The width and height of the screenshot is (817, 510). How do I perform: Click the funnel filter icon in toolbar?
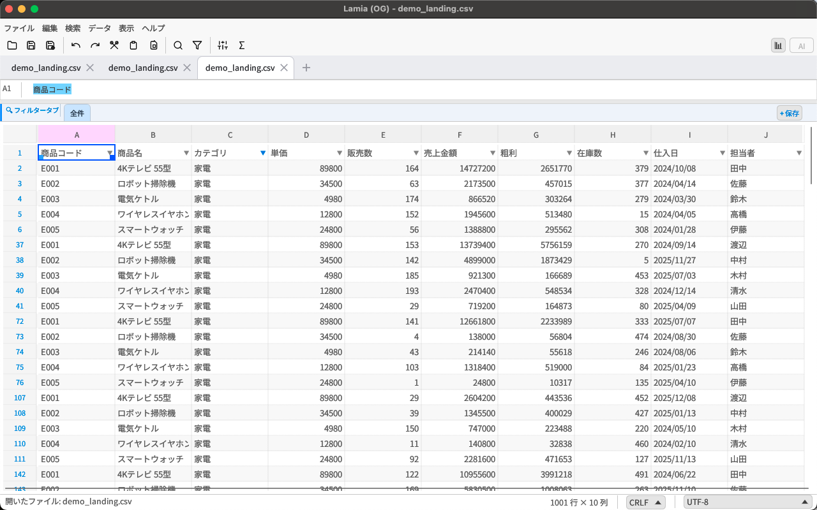[x=197, y=45]
